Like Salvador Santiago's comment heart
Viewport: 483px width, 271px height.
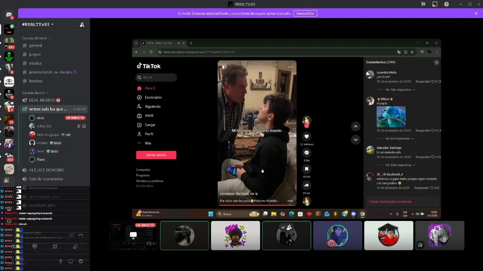(433, 157)
